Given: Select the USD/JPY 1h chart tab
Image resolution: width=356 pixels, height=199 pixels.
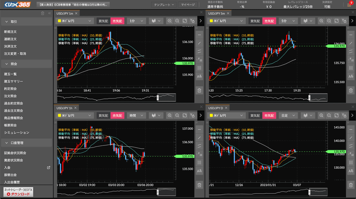Looking at the screenshot, I should (65, 107).
